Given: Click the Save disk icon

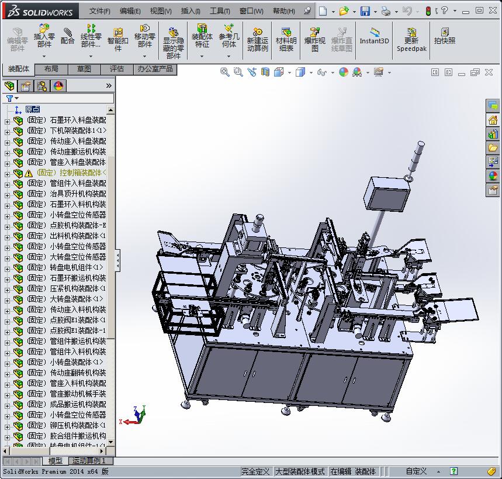Looking at the screenshot, I should tap(365, 11).
